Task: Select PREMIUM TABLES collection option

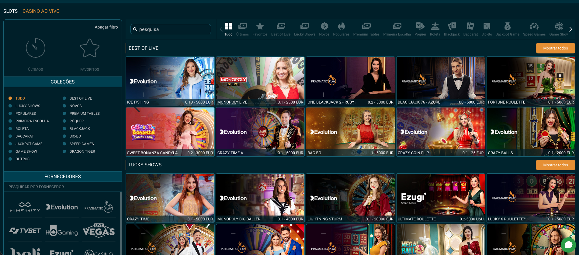Action: point(81,114)
